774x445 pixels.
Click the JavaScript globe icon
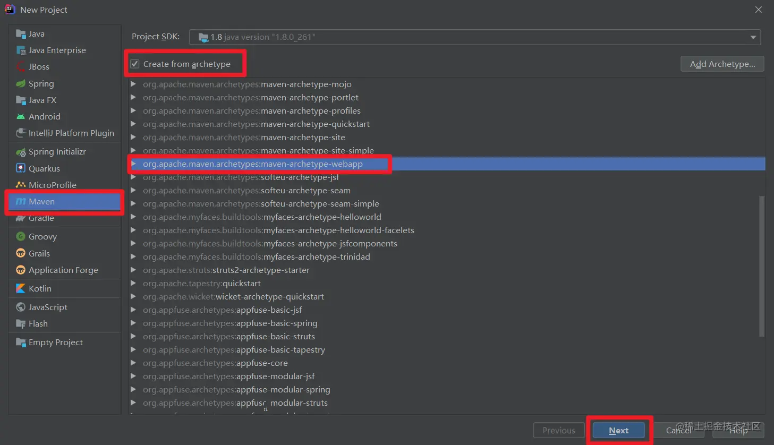pos(21,307)
